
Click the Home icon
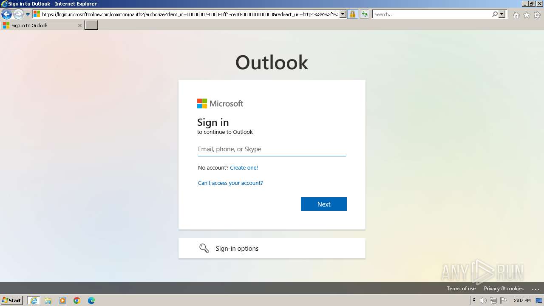point(516,15)
